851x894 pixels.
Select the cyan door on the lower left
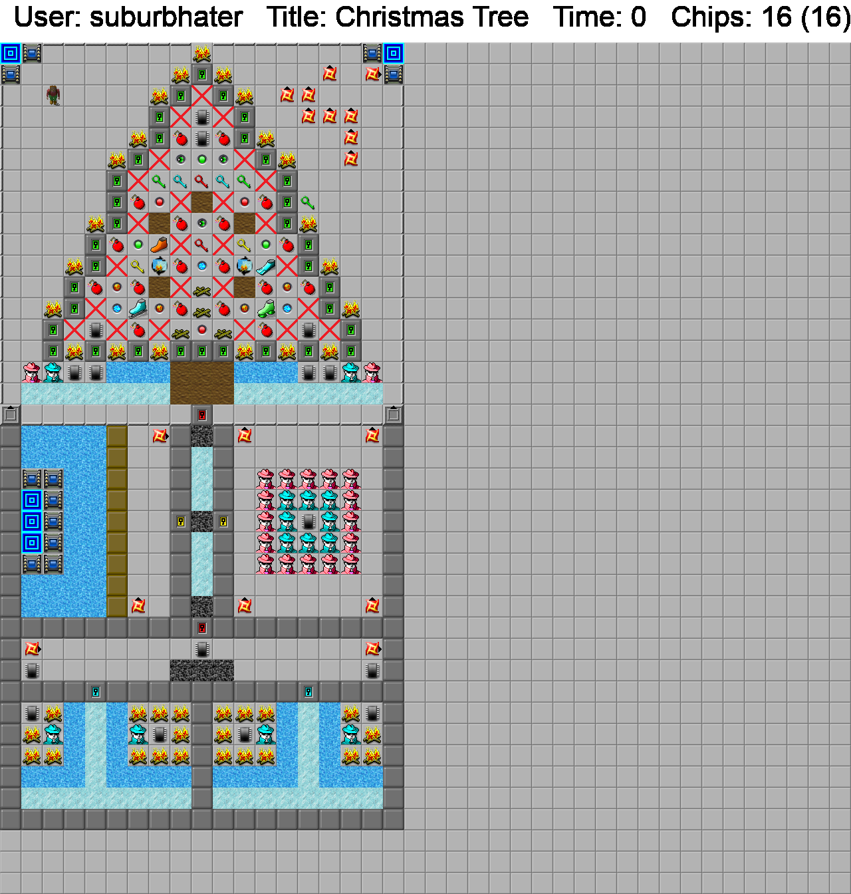(96, 692)
